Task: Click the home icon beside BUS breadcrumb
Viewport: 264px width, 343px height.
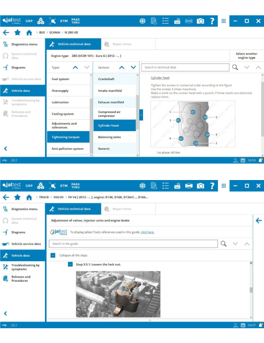Action: click(29, 32)
